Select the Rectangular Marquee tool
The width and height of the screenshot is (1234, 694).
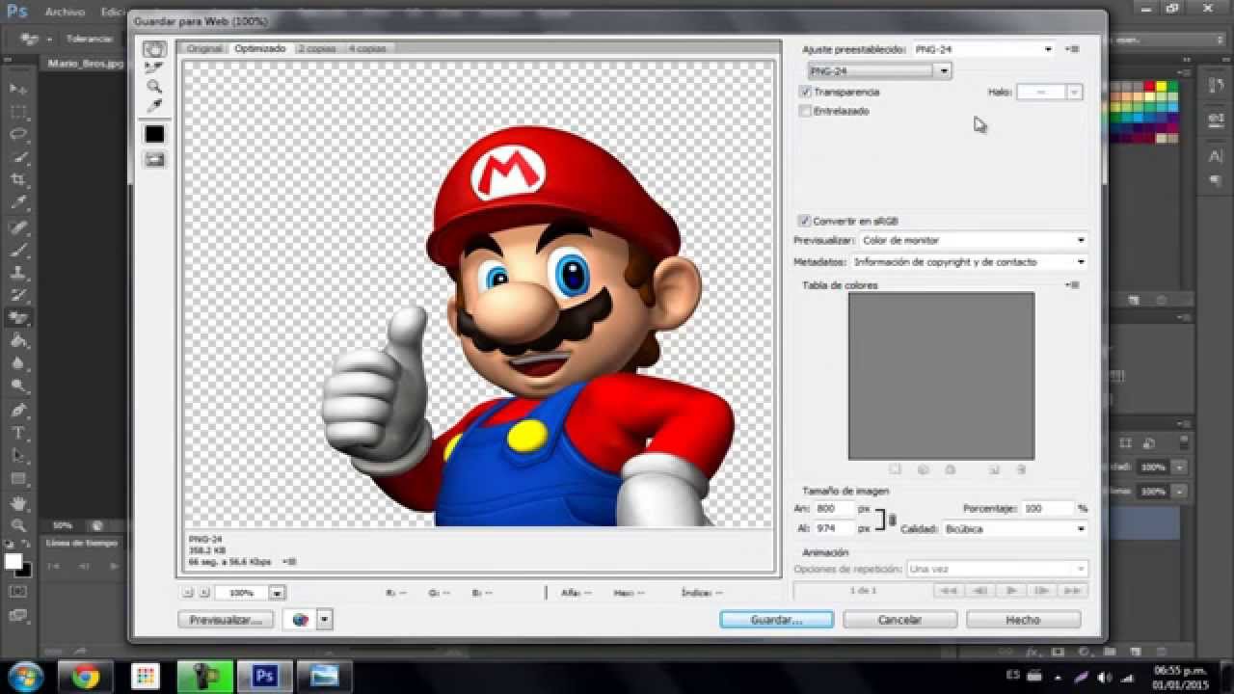(x=18, y=111)
